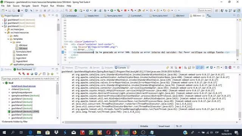Click the Boot Dashboard toolbar button
The width and height of the screenshot is (242, 136).
pos(76,11)
